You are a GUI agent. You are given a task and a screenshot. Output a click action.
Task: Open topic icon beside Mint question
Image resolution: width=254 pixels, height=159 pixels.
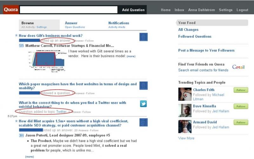[144, 122]
